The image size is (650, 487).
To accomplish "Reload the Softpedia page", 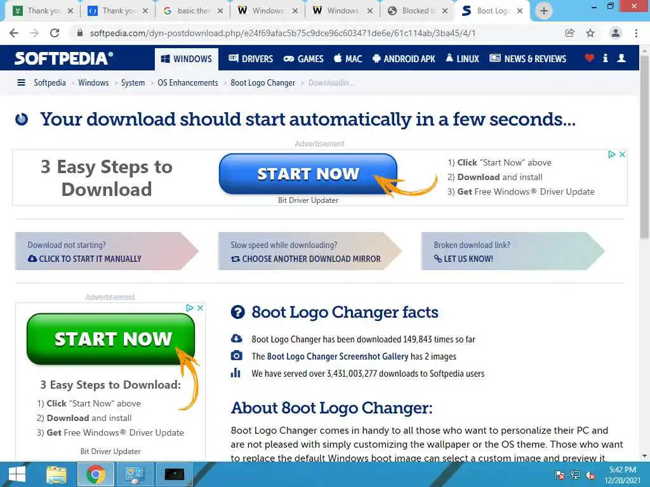I will click(x=55, y=33).
